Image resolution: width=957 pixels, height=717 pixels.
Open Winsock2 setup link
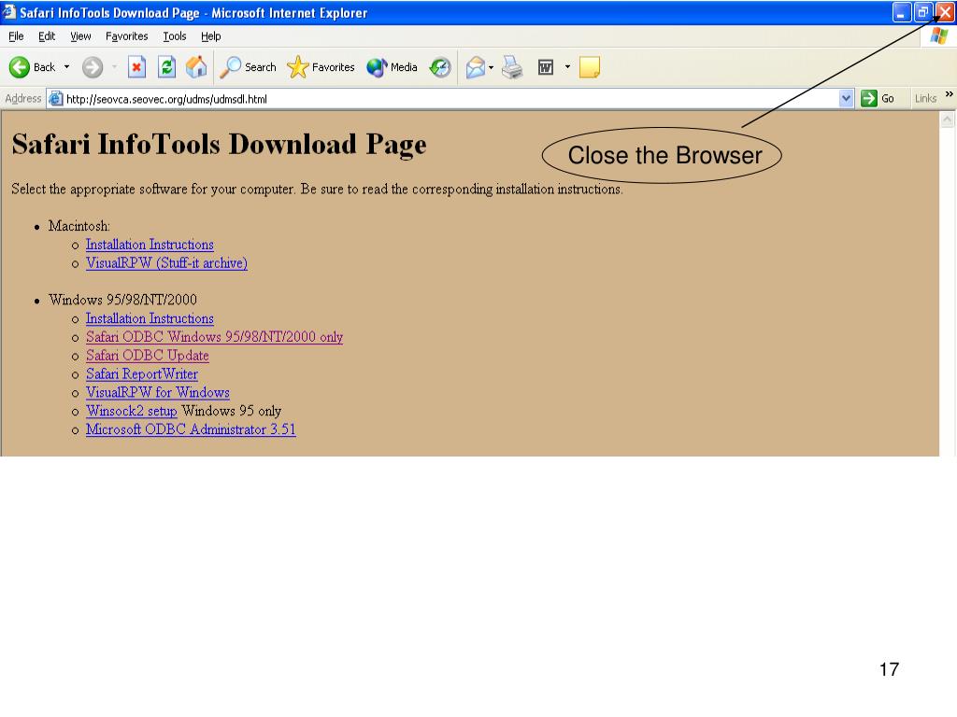[131, 411]
